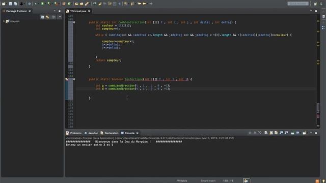Click the Open Task toolbar icon
Screen dimensions: 326x183
81,4
